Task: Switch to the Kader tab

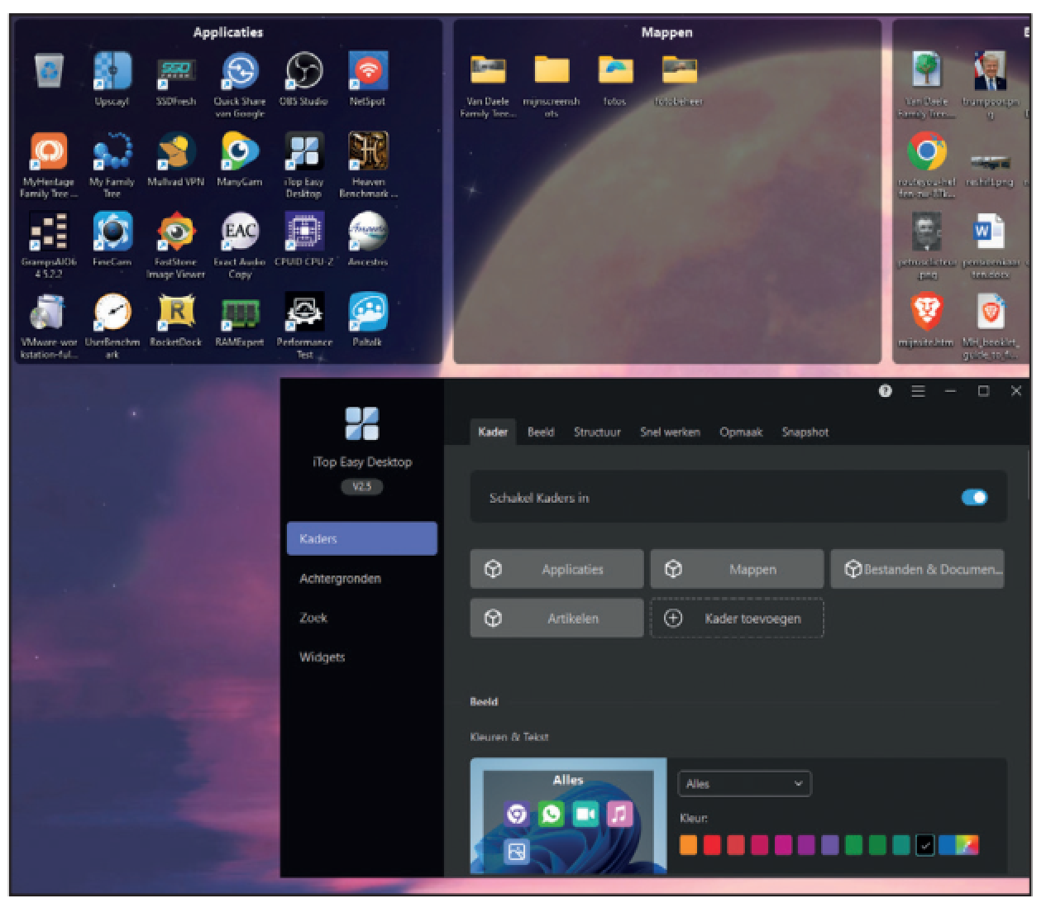Action: pos(493,432)
